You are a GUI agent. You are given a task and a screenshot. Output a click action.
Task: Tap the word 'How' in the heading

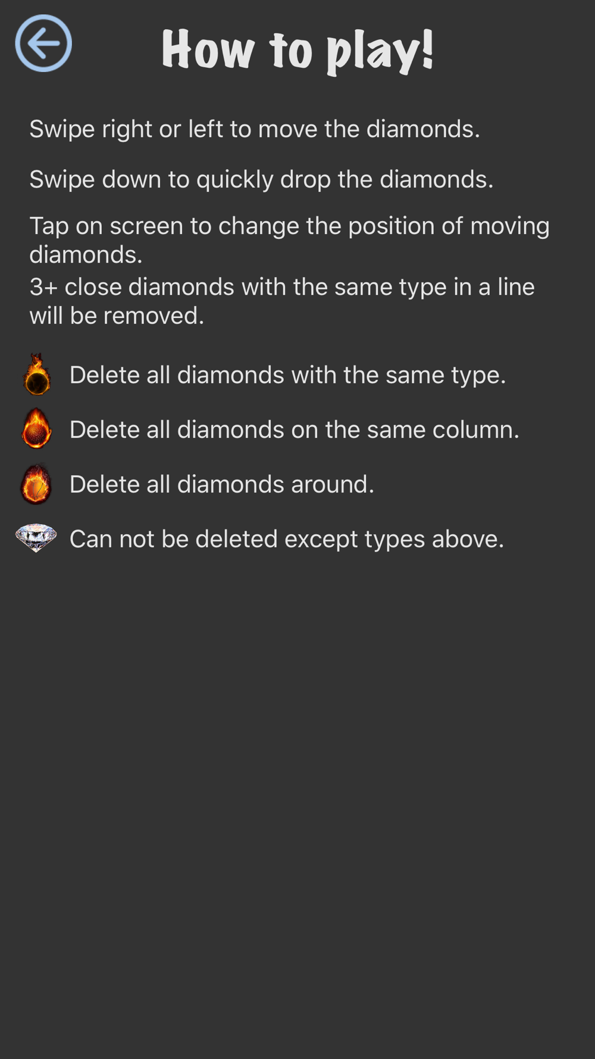tap(208, 50)
